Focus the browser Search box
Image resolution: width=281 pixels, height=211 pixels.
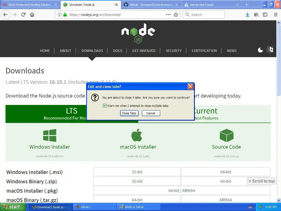[x=204, y=15]
